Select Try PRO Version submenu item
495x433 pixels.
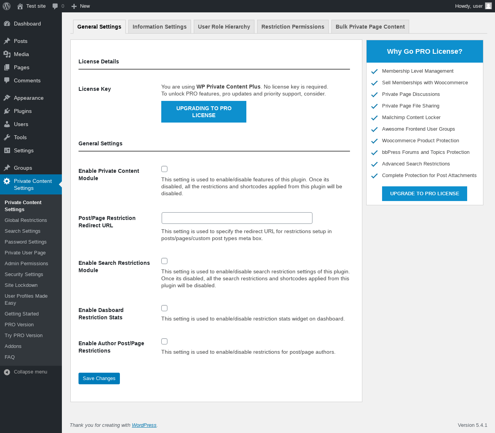[24, 336]
